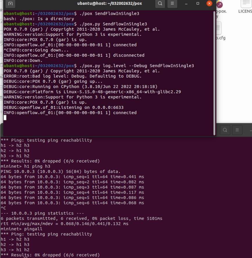This screenshot has width=252, height=258.
Task: Click the icmp_seq=2 time=0.082 ms ping reply
Action: coord(72,182)
